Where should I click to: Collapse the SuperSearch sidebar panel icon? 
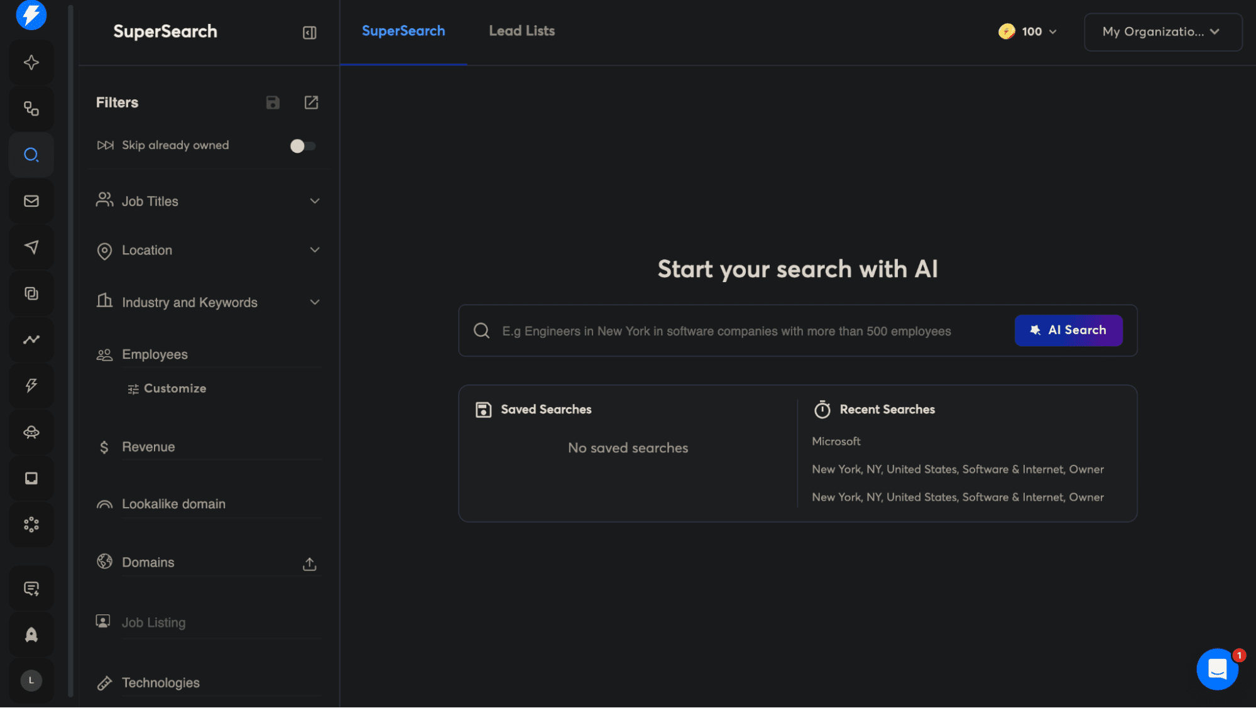[x=309, y=33]
